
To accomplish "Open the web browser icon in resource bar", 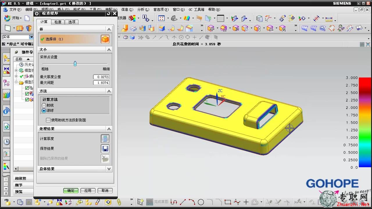I will pyautogui.click(x=6, y=127).
